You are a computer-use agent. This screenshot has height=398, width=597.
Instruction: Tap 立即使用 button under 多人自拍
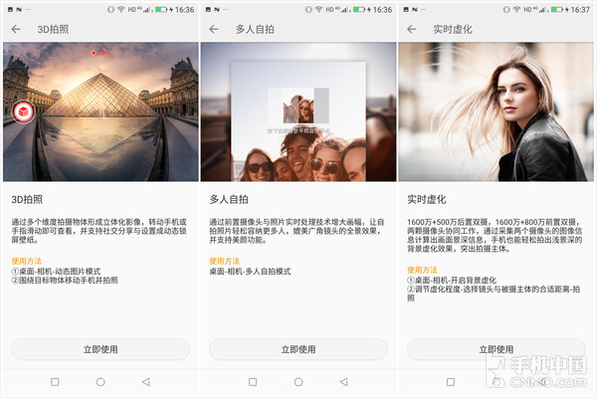pos(298,349)
